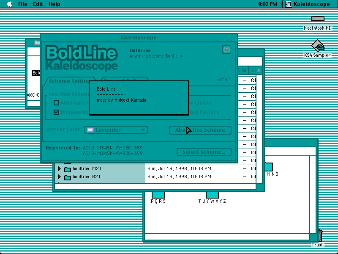338x254 pixels.
Task: Select the boldline_R21 folder icon
Action: click(x=68, y=177)
